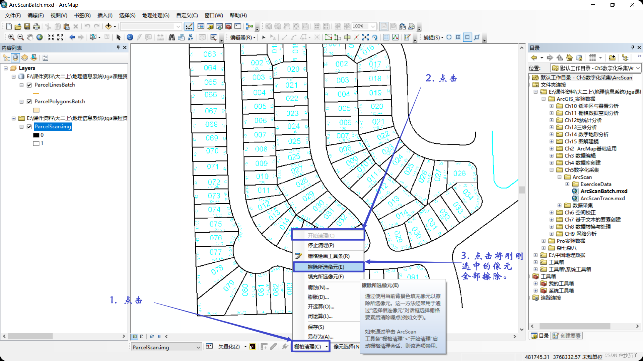This screenshot has width=643, height=361.
Task: Switch to Data View button
Action: (135, 336)
